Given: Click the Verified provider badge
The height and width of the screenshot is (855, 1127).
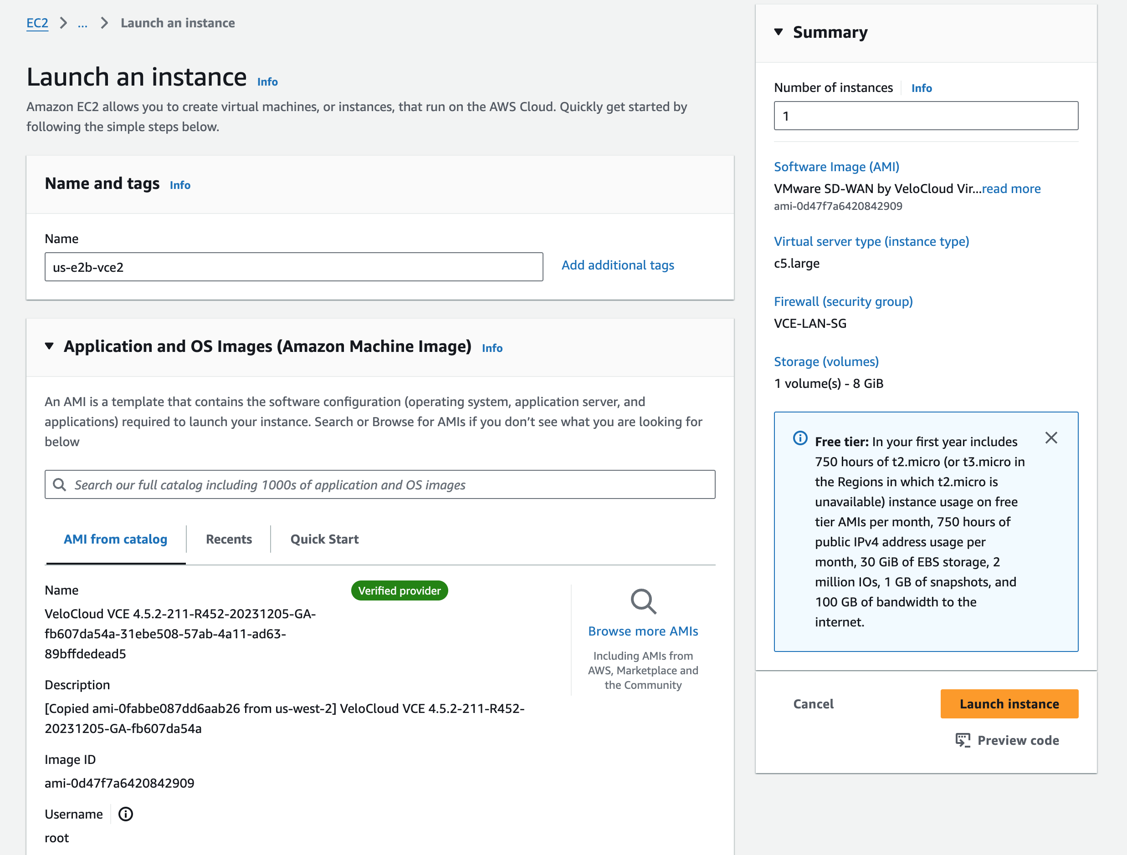Looking at the screenshot, I should (400, 590).
